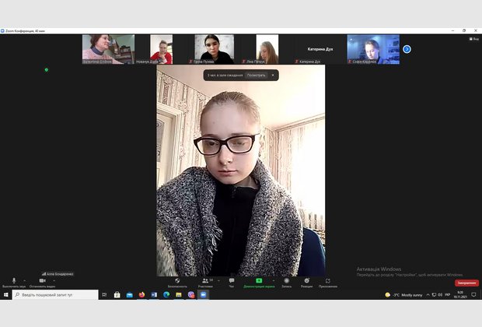Switch to Microsoft Word on taskbar
Screen dimensions: 482x327
point(154,294)
